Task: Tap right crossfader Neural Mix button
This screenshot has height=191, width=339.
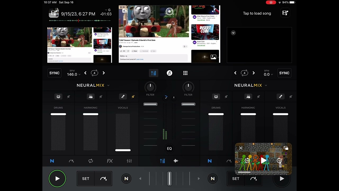Action: point(213,179)
